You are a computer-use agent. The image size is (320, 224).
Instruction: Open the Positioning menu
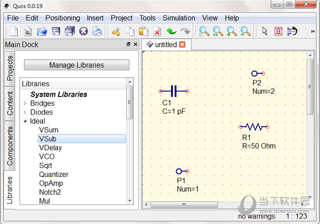point(63,18)
